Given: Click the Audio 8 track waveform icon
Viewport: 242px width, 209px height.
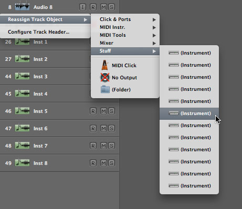Looking at the screenshot, I should tap(22, 7).
